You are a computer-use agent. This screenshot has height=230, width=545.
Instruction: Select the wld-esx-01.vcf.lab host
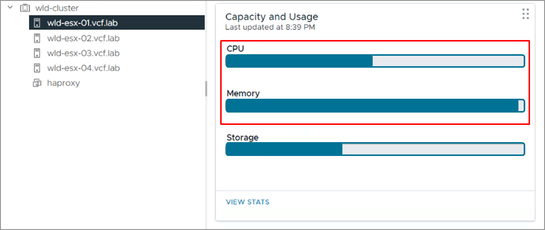pos(82,23)
